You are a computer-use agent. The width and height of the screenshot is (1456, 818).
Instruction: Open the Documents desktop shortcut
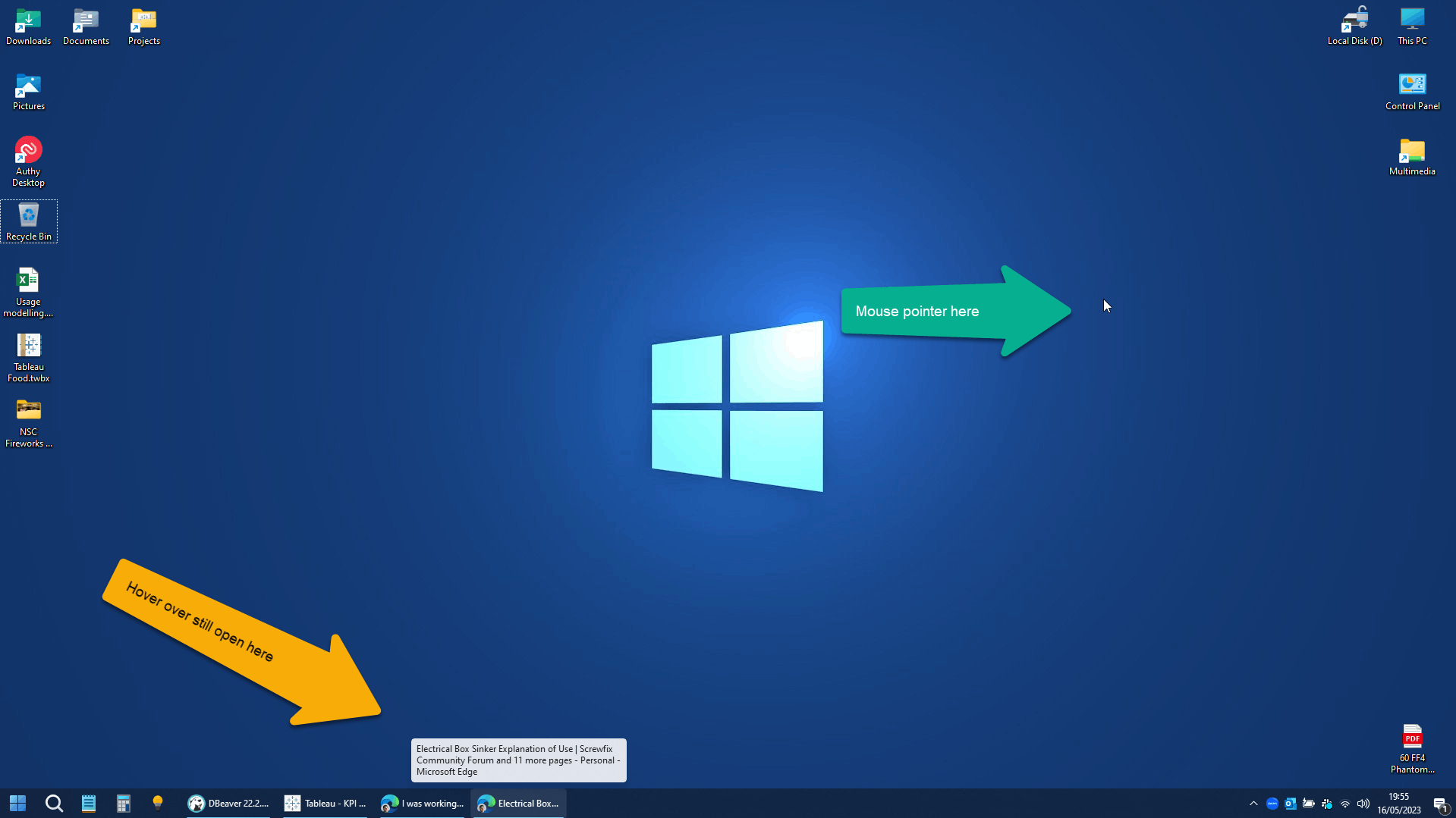tap(86, 27)
